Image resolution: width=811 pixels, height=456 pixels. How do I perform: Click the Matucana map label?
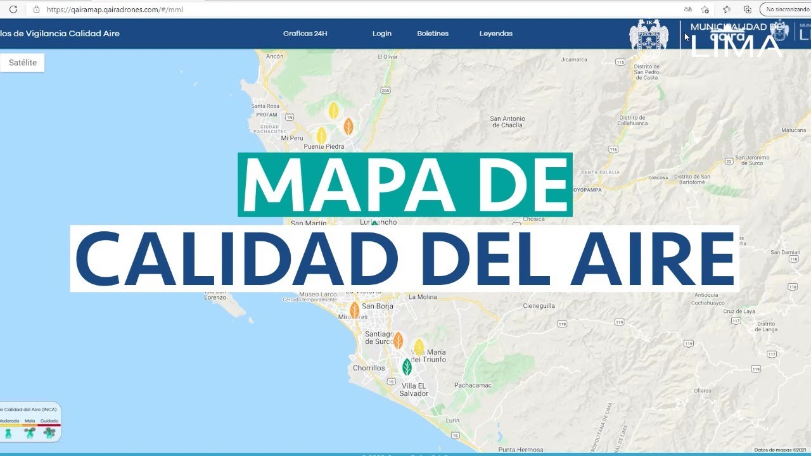click(793, 130)
